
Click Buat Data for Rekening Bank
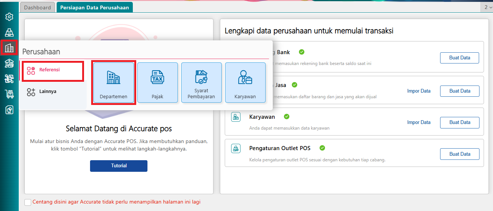(x=460, y=58)
